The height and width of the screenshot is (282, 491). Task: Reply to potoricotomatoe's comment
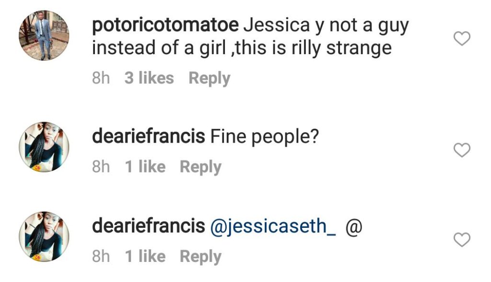[209, 78]
